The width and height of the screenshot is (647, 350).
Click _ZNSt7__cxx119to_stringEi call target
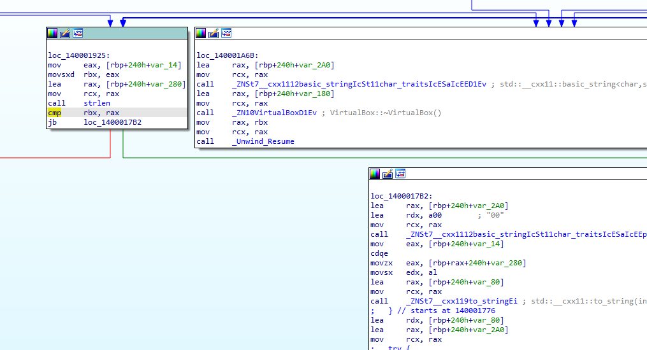(462, 301)
